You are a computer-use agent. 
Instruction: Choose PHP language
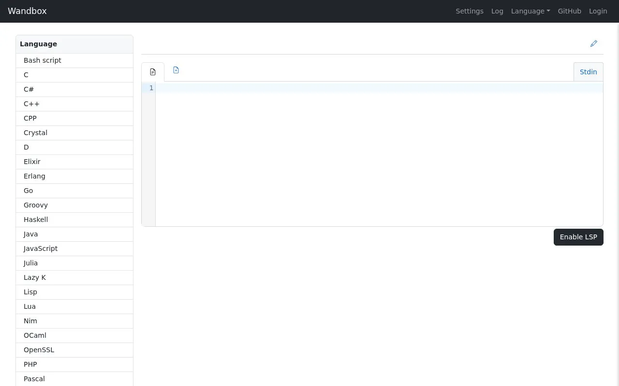pos(74,364)
